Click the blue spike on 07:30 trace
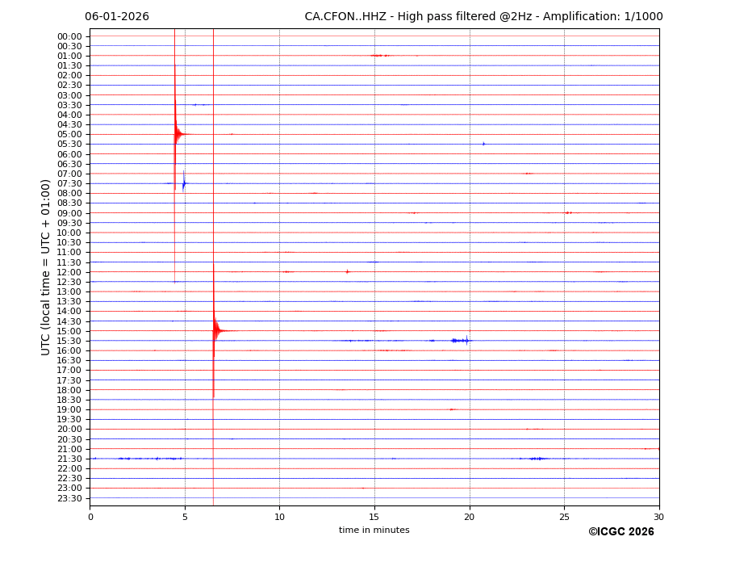Viewport: 748px width, 562px height. [184, 183]
